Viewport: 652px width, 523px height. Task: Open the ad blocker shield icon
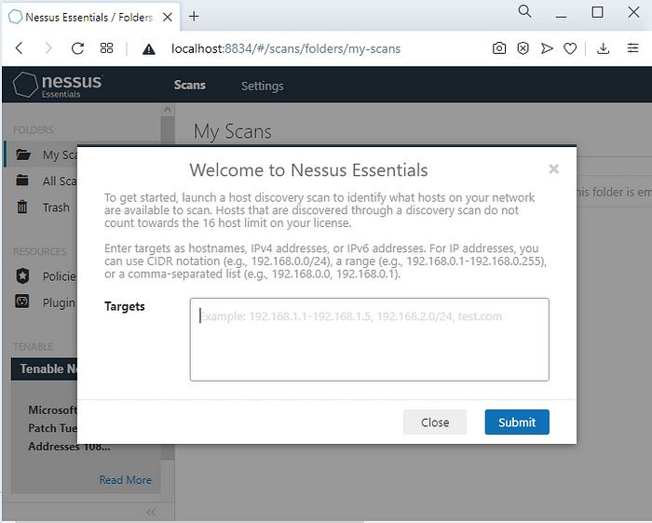coord(523,48)
